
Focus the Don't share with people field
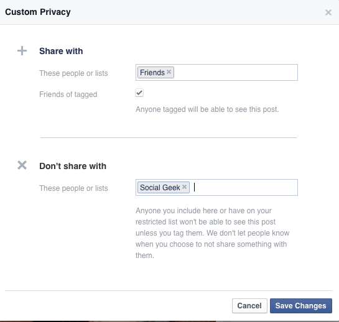pyautogui.click(x=216, y=187)
